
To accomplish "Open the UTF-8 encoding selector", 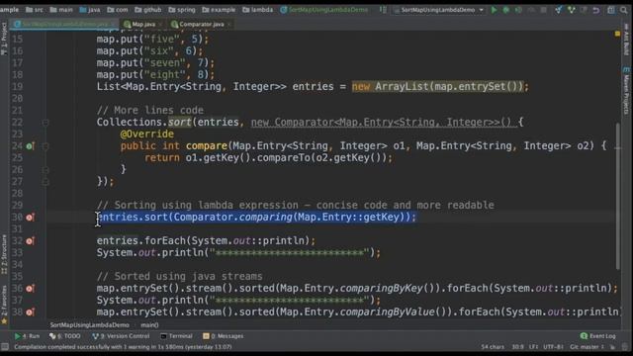I will click(553, 347).
